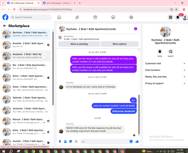This screenshot has height=153, width=188.
Task: Open the emoji picker smiley icon
Action: (131, 142)
